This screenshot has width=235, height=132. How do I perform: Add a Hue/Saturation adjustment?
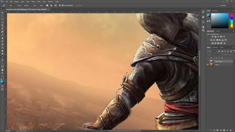(211, 40)
